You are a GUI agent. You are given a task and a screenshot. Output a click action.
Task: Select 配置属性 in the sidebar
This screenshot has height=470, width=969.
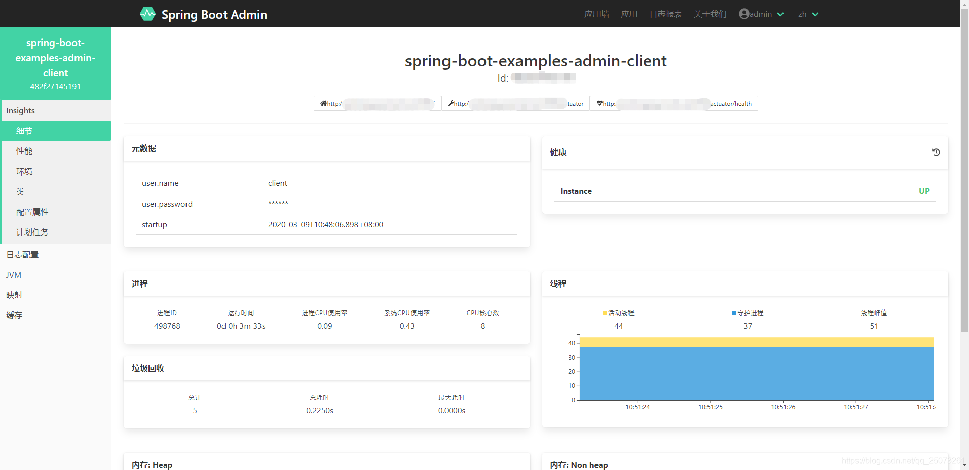(56, 212)
